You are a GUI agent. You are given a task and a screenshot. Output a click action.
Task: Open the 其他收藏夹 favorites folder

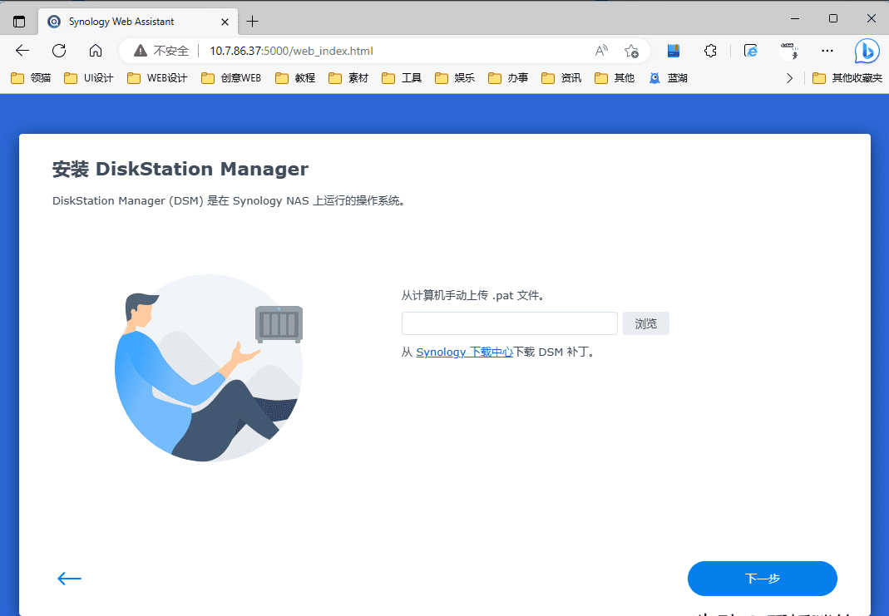pyautogui.click(x=847, y=78)
